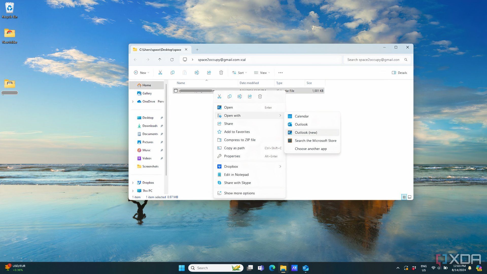
Task: Go up one folder level
Action: pyautogui.click(x=160, y=60)
